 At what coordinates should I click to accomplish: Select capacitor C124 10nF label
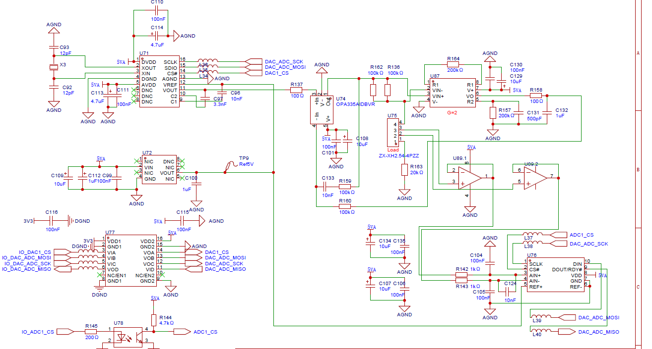pyautogui.click(x=510, y=292)
